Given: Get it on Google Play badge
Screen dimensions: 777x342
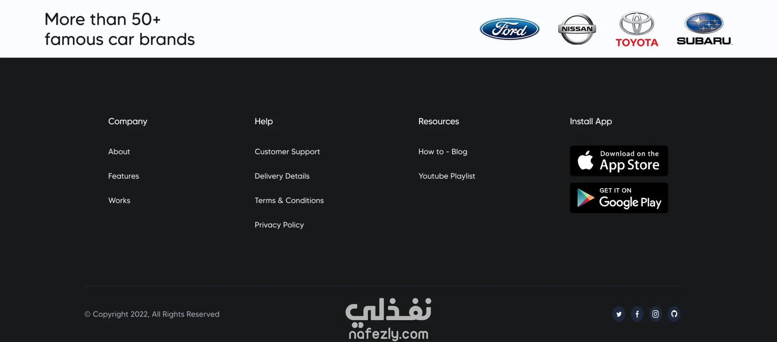Looking at the screenshot, I should tap(619, 198).
